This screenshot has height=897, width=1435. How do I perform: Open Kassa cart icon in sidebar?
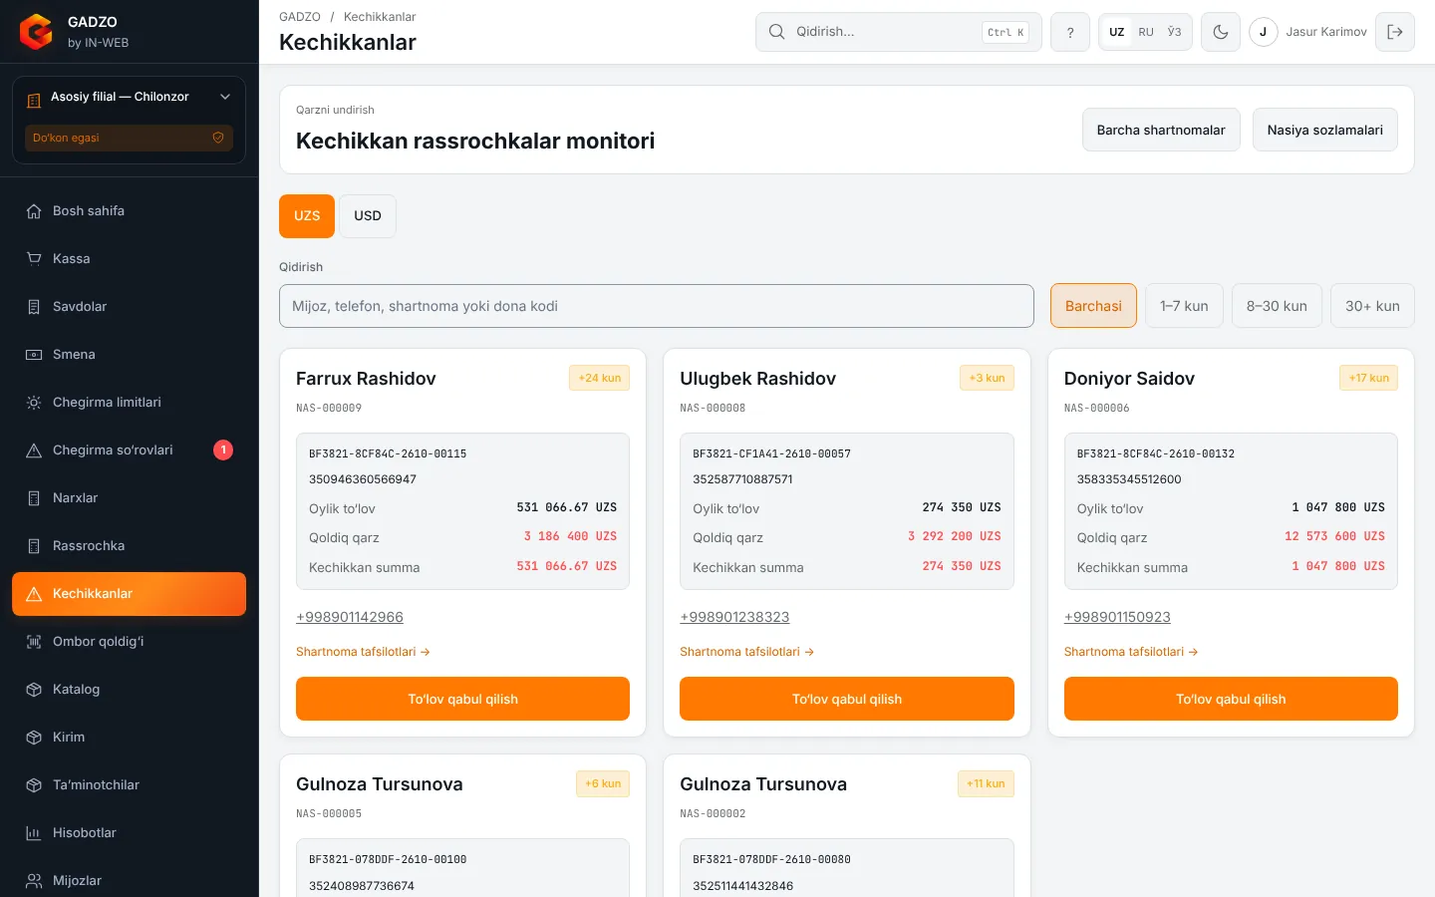[x=34, y=259]
